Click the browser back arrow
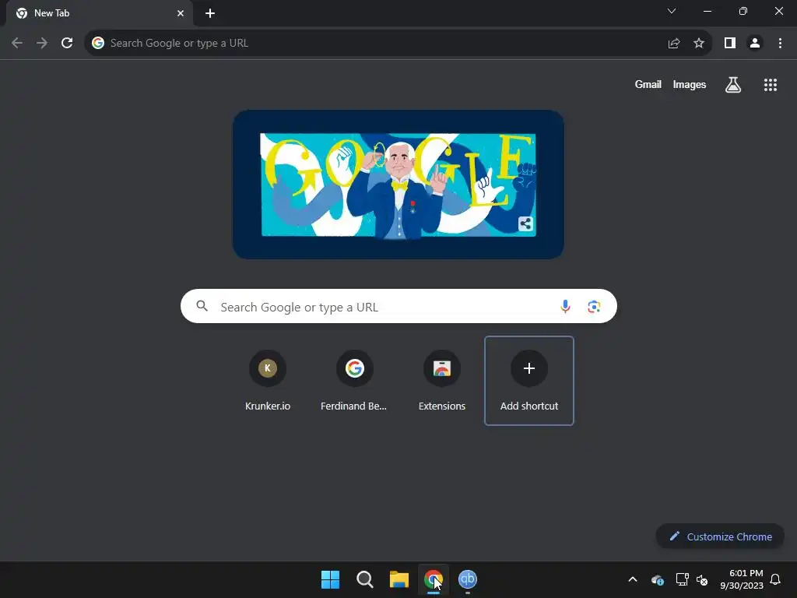 17,44
